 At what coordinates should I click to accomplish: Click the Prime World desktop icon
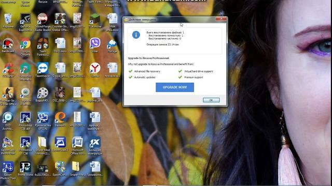tap(25, 169)
